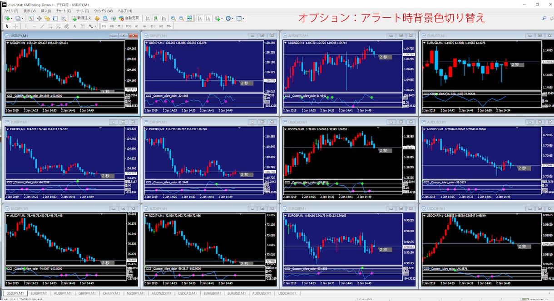Zoom out on the chart
The image size is (554, 301).
[181, 18]
